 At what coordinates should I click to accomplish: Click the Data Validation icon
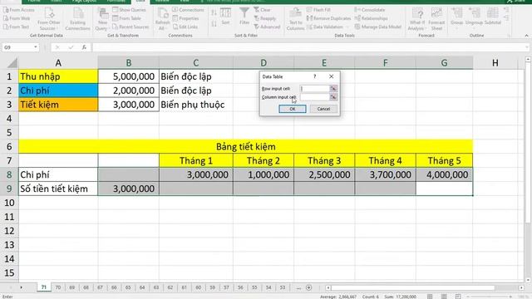click(309, 27)
